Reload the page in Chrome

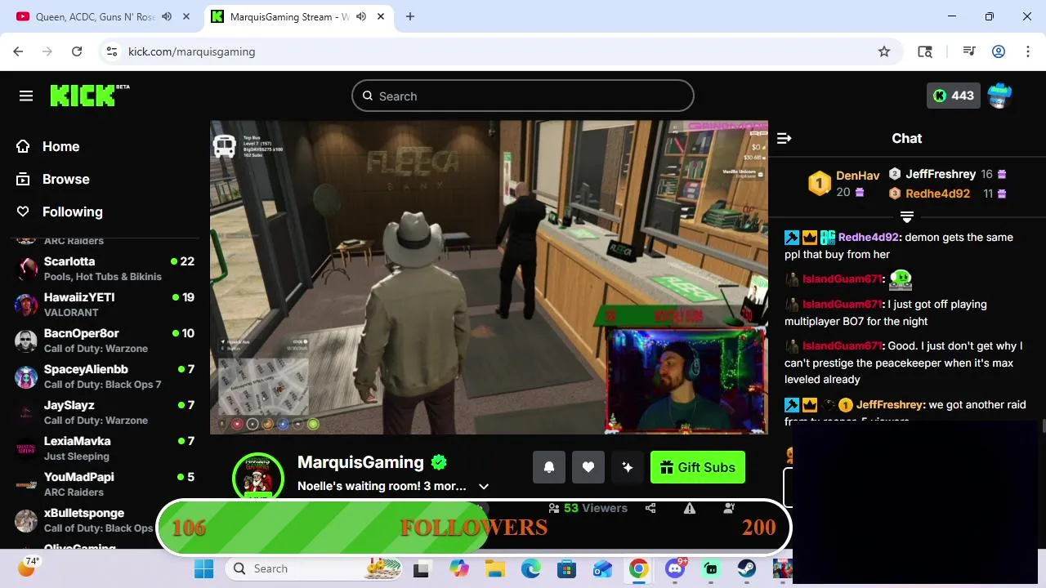77,51
